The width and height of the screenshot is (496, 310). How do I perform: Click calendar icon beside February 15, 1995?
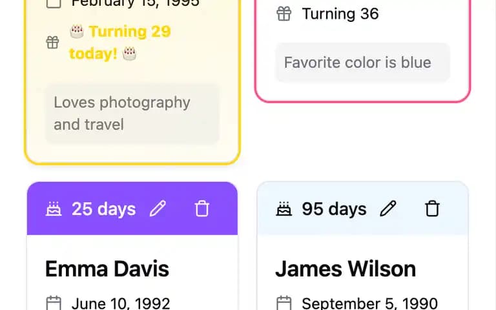(x=54, y=3)
